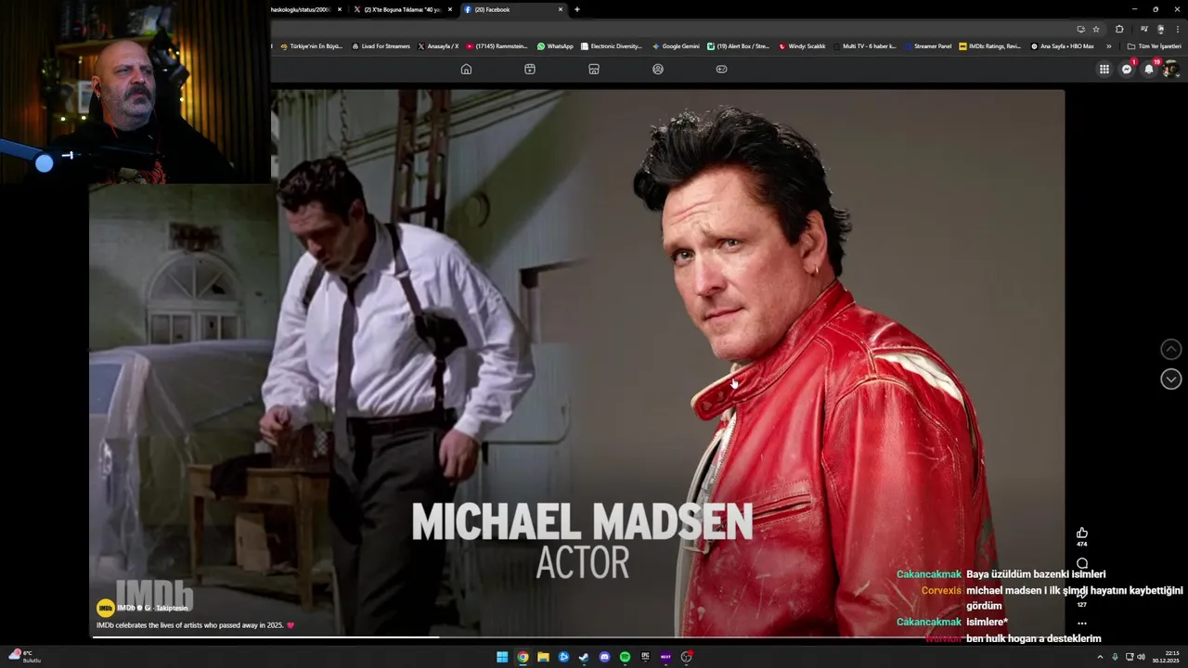Open the Facebook Home icon

pyautogui.click(x=466, y=69)
